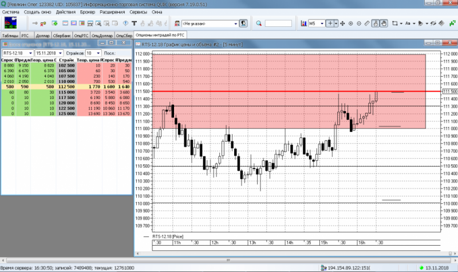Image resolution: width=458 pixels, height=272 pixels.
Task: Expand the pen tool dropdown arrow
Action: pos(427,23)
